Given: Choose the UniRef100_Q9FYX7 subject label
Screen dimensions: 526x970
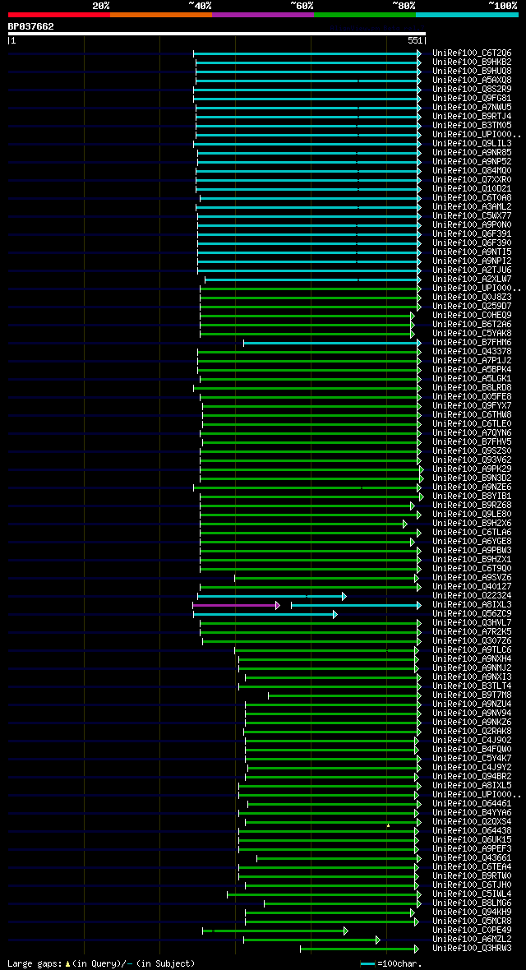Looking at the screenshot, I should (472, 406).
